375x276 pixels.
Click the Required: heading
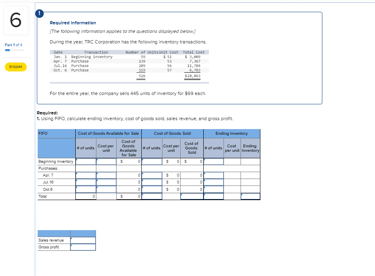(47, 113)
